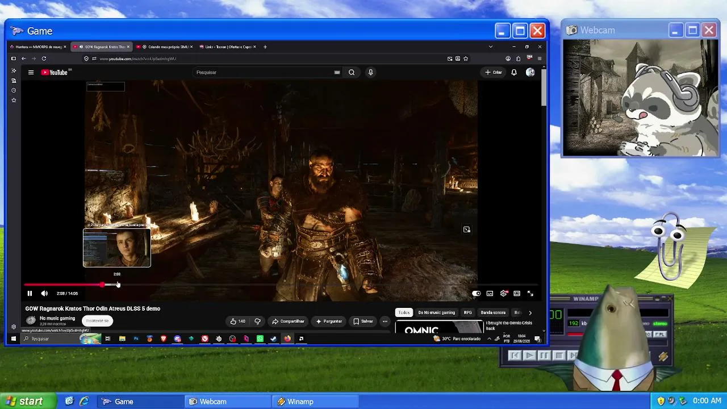Open the Omnic Crisis suggested video thumbnail
This screenshot has width=727, height=409.
pos(438,327)
